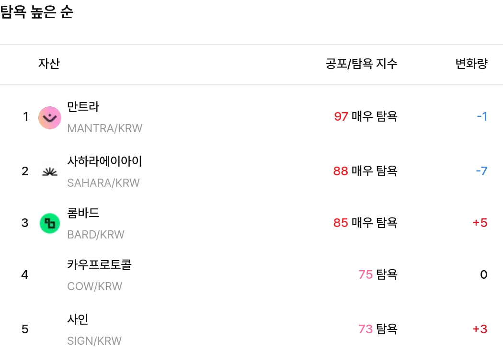Click the rank number 1 in the list
This screenshot has width=503, height=363.
click(25, 116)
